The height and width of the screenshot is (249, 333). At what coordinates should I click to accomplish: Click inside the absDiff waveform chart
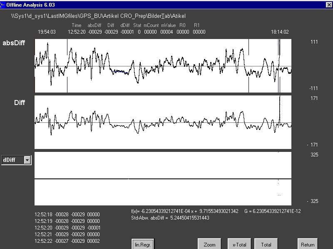[x=163, y=66]
